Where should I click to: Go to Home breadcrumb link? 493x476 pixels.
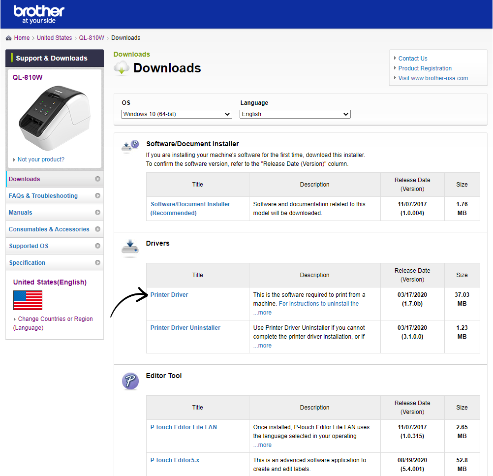tap(22, 38)
